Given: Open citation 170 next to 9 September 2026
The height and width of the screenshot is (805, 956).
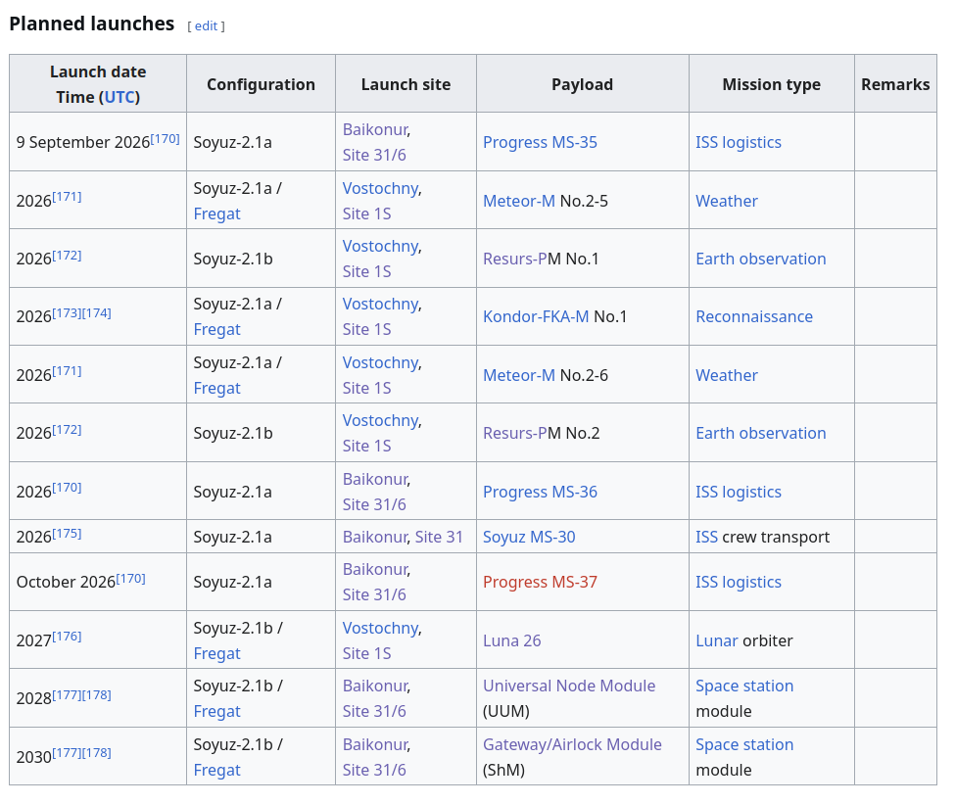Looking at the screenshot, I should point(166,138).
